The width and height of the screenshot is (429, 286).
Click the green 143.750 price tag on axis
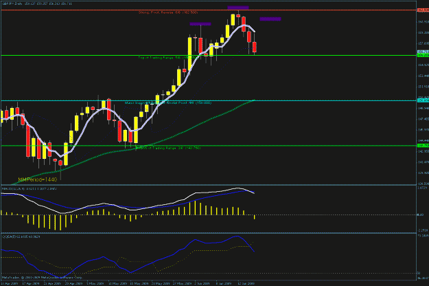click(424, 146)
